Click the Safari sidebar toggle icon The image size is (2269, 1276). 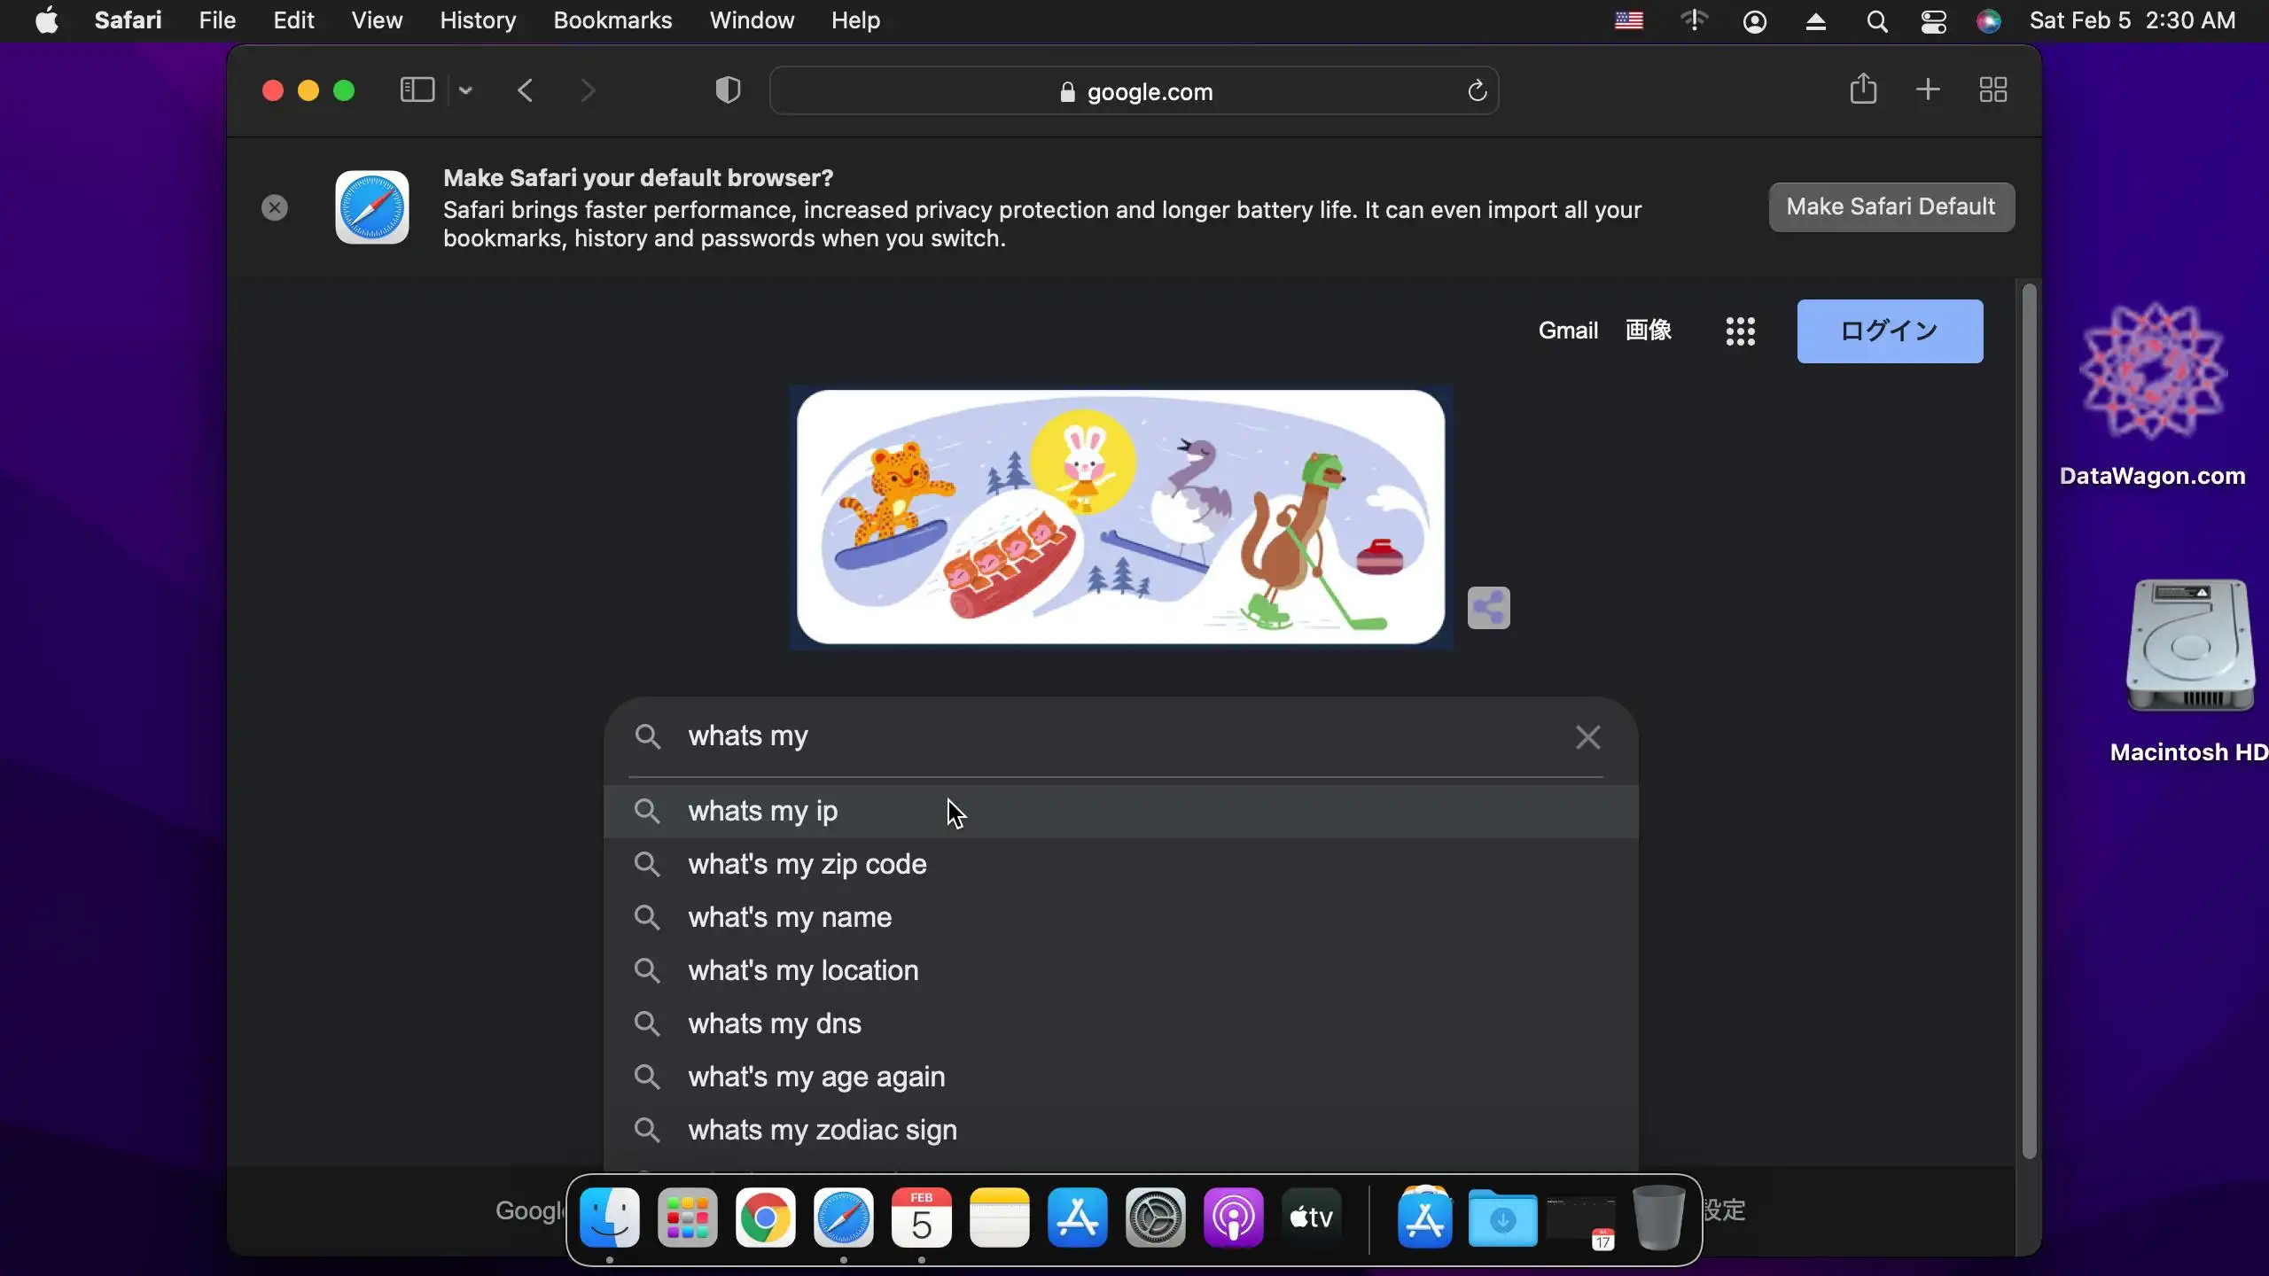(x=417, y=90)
